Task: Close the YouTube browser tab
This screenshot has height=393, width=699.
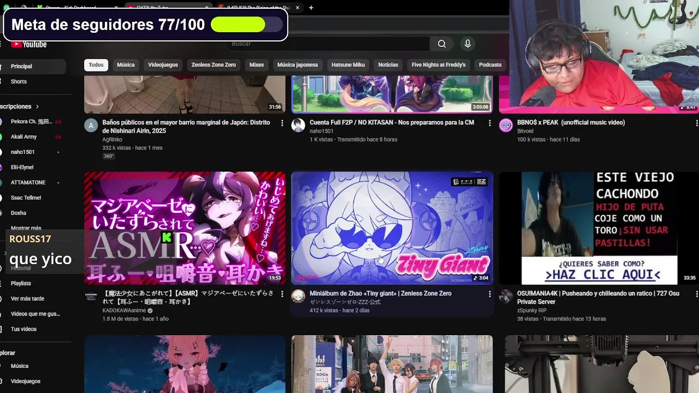Action: point(207,8)
